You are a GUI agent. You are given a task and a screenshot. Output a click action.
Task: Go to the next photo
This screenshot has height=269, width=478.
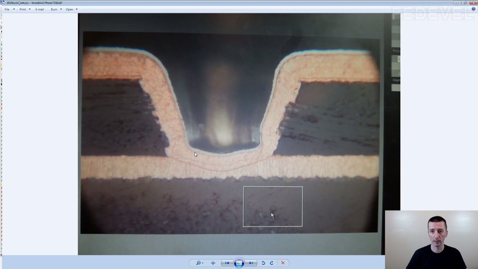(x=251, y=263)
